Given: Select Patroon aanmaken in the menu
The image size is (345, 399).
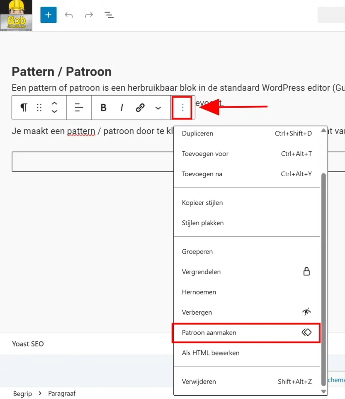Looking at the screenshot, I should [209, 332].
